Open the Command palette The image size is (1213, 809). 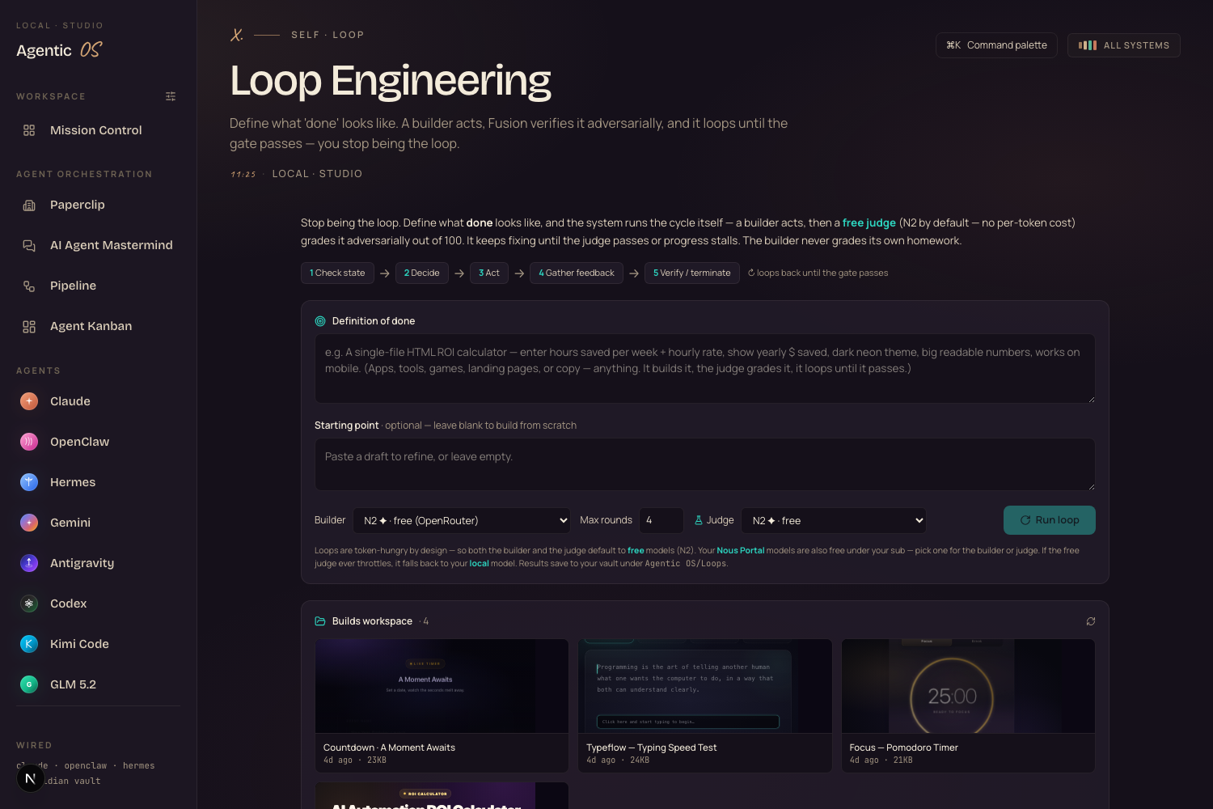[x=996, y=45]
